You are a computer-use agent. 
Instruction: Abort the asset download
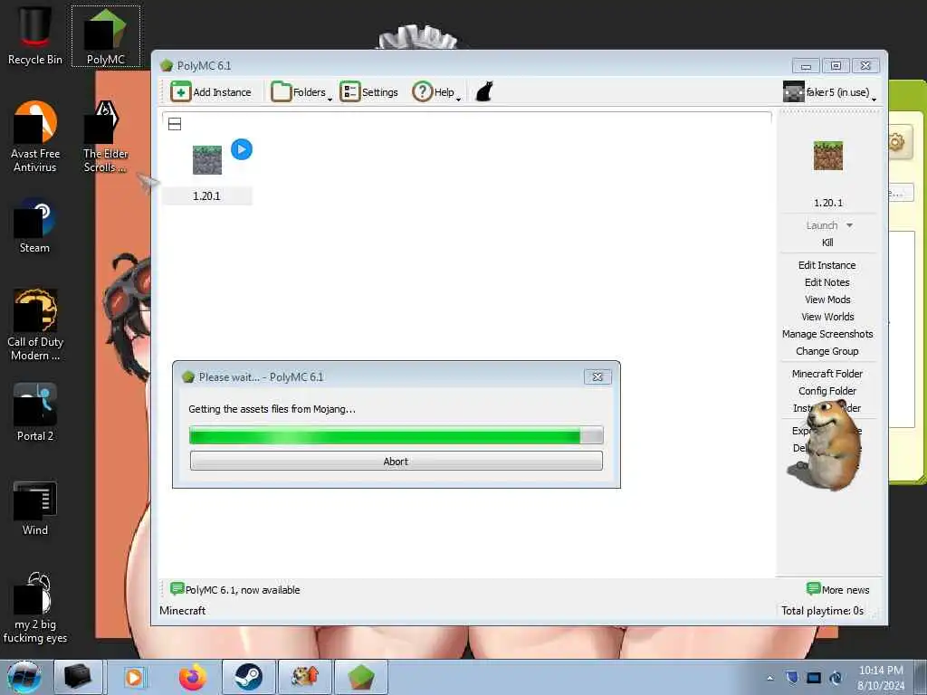point(397,461)
